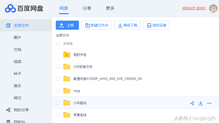Click the 新建文件夹 folder-plus icon
Viewport: 219px width, 123px height.
(88, 25)
